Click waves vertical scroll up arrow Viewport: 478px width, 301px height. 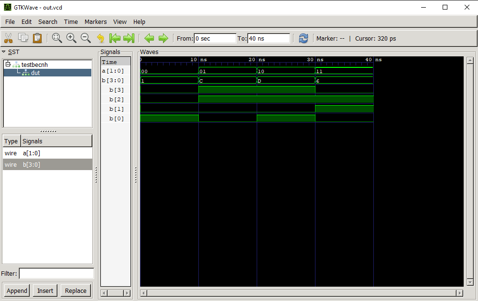(470, 60)
